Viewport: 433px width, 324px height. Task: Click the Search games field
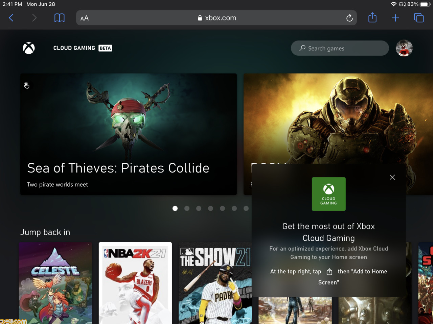[x=340, y=48]
